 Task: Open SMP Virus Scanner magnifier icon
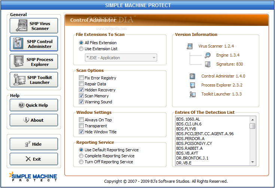click(x=22, y=25)
